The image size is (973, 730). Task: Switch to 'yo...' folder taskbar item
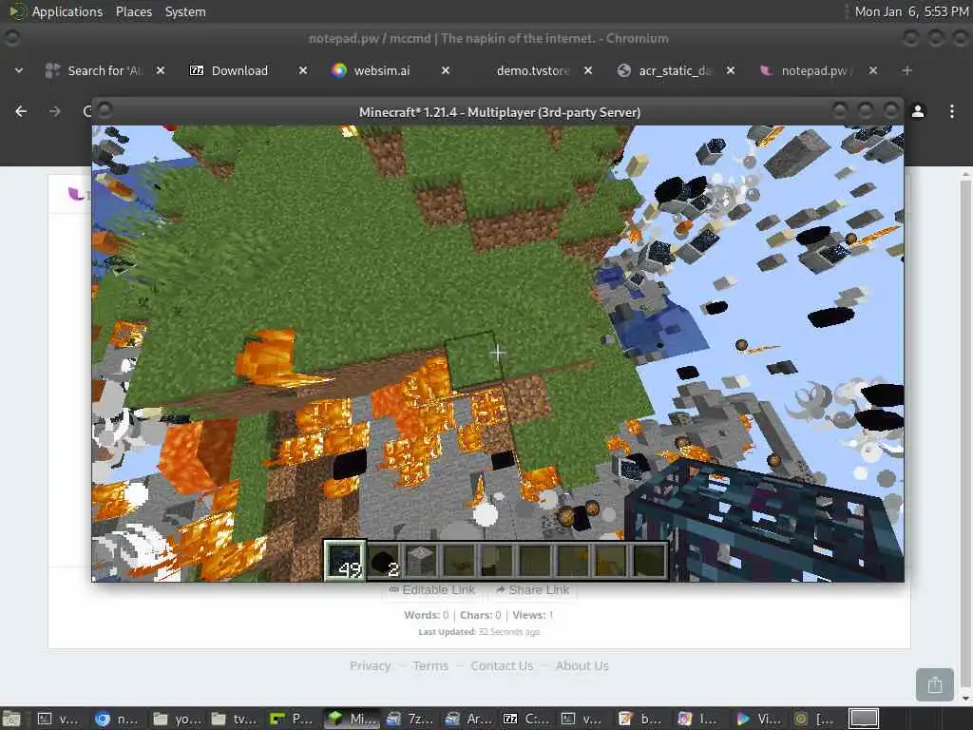(175, 719)
